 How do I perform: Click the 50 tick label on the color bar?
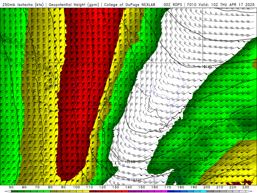point(11,187)
